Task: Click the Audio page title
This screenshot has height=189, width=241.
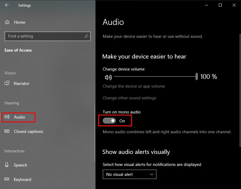Action: pos(113,22)
